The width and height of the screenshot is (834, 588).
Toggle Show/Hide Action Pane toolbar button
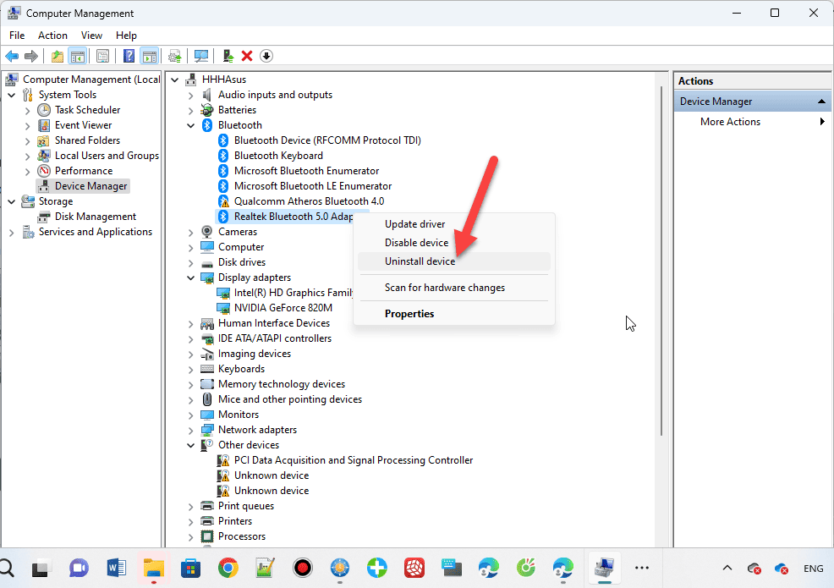tap(149, 56)
